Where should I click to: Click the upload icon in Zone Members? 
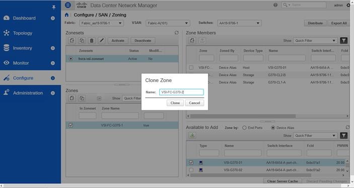click(x=202, y=41)
